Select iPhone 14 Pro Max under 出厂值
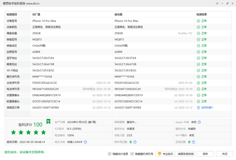This screenshot has width=236, height=160. pos(44,21)
